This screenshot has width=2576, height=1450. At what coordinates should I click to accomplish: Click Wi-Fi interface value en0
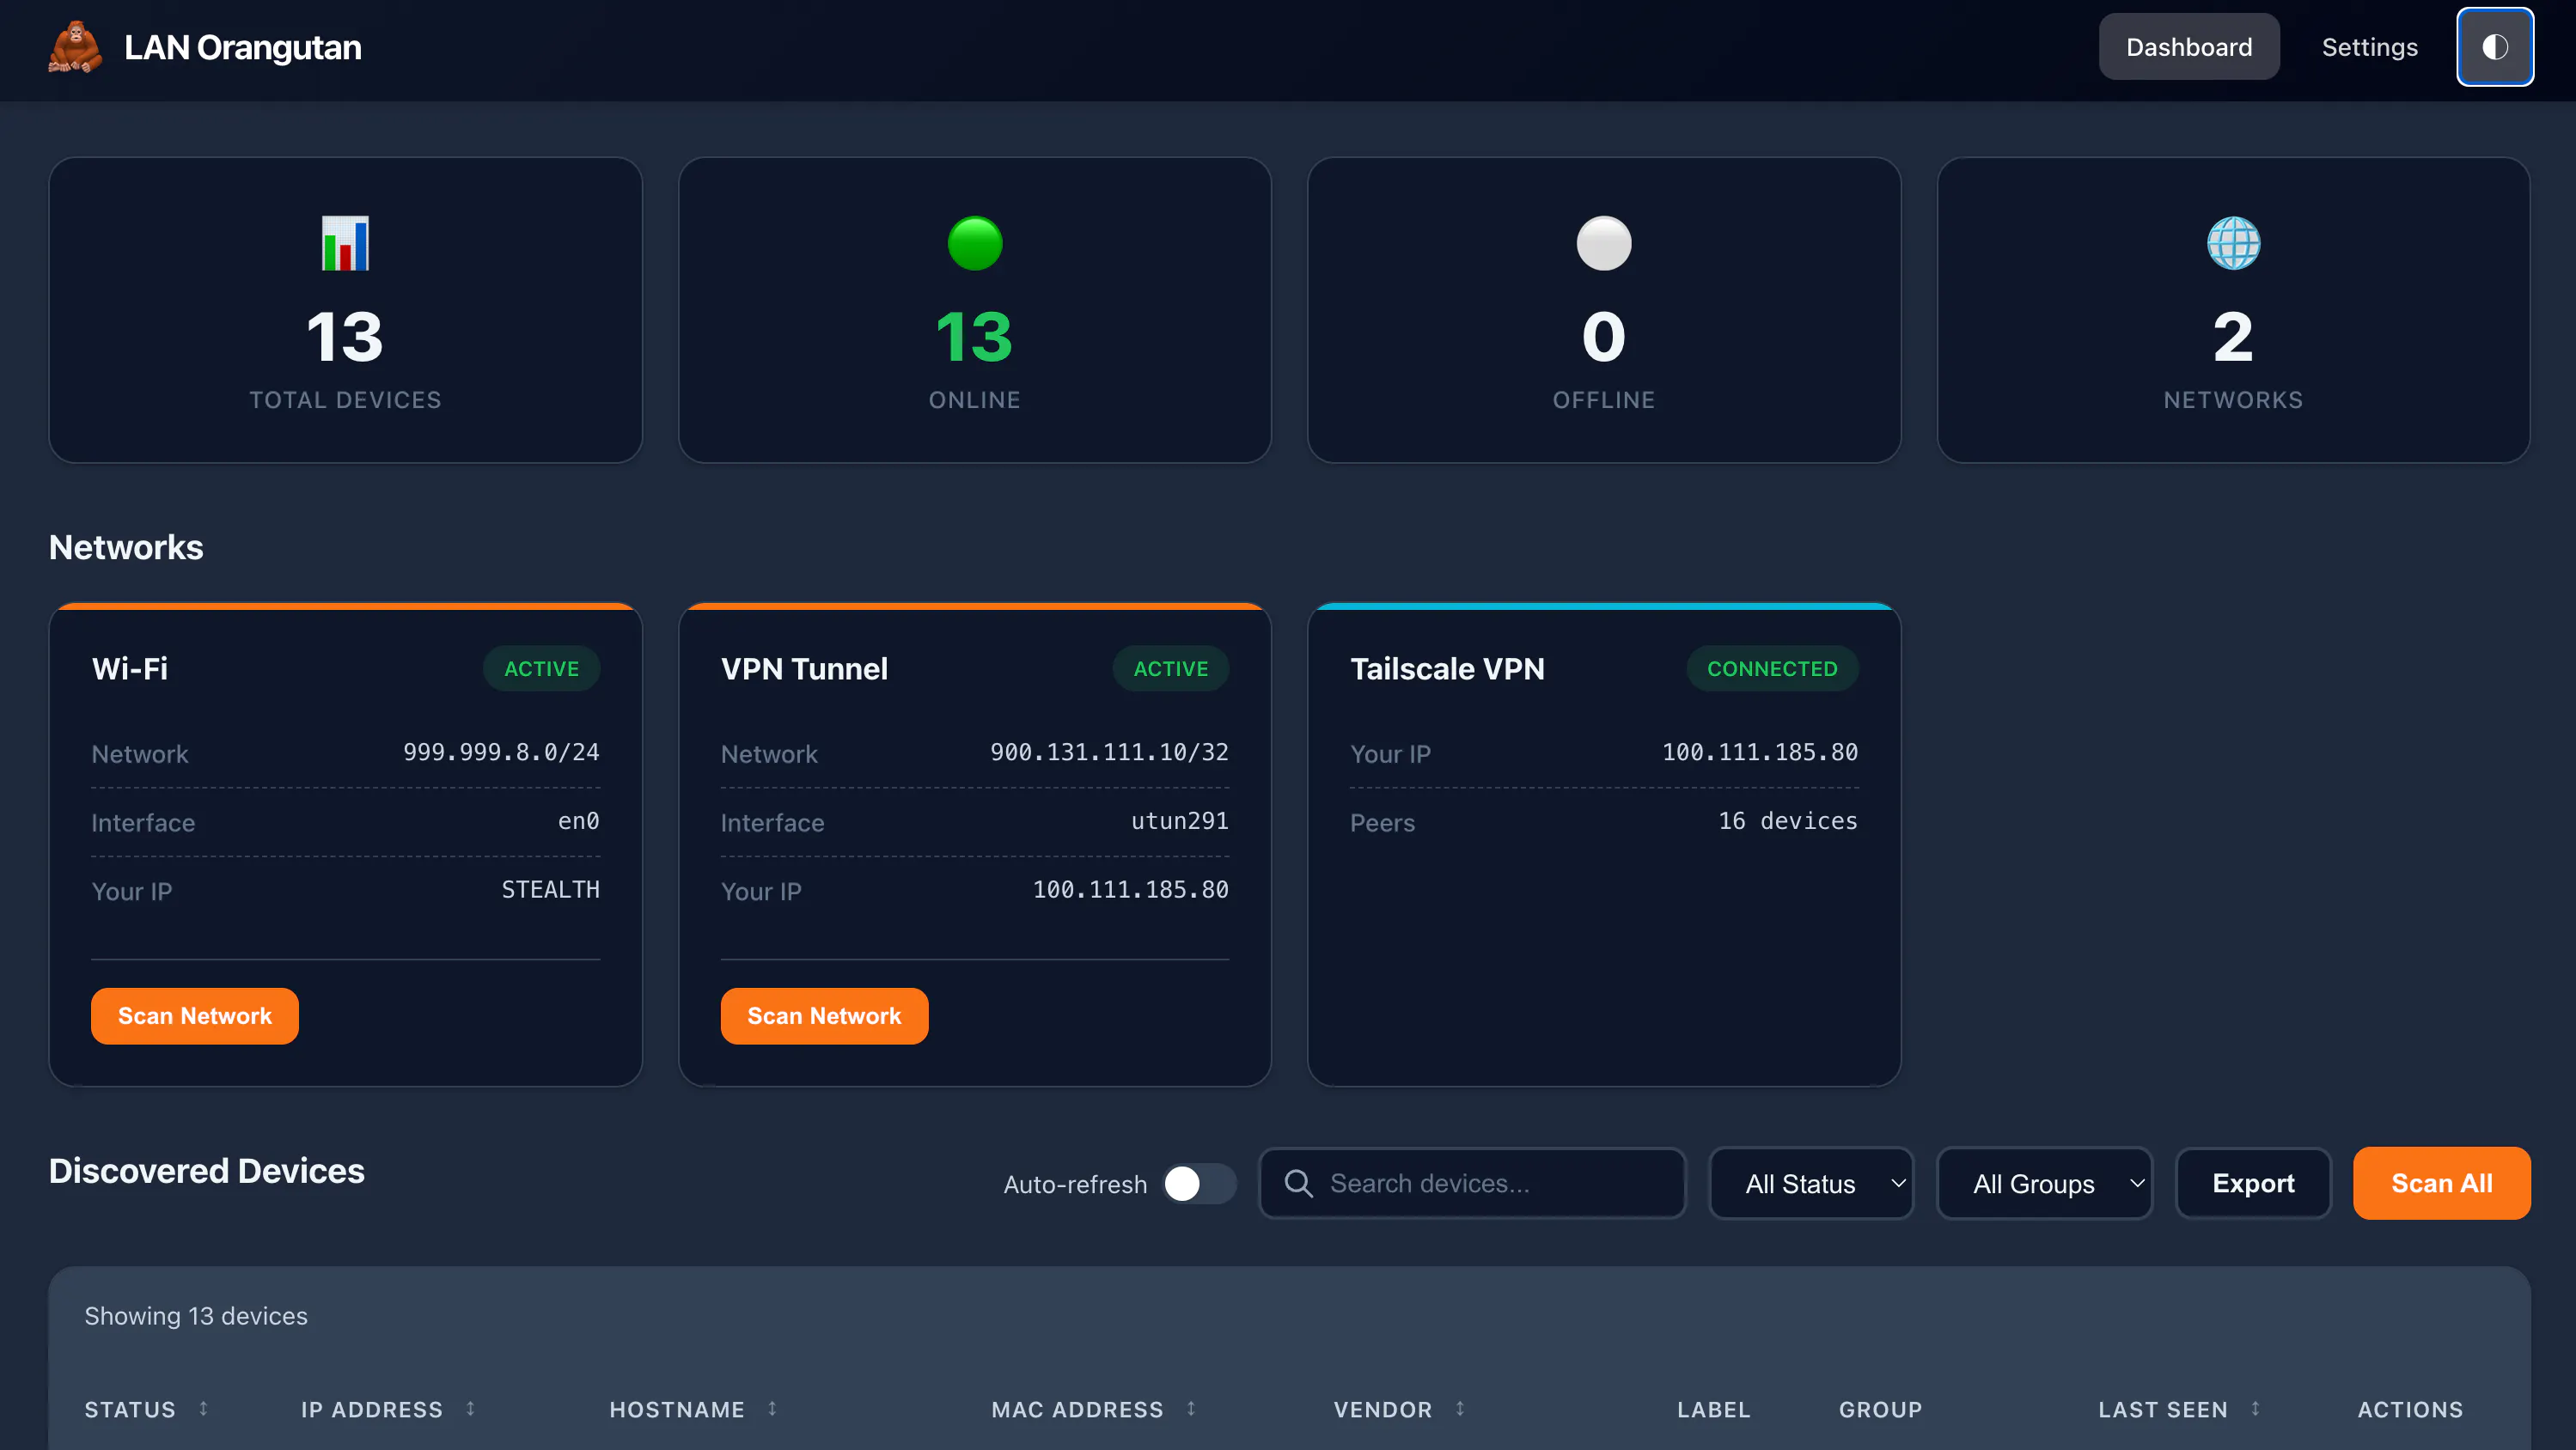click(x=578, y=821)
